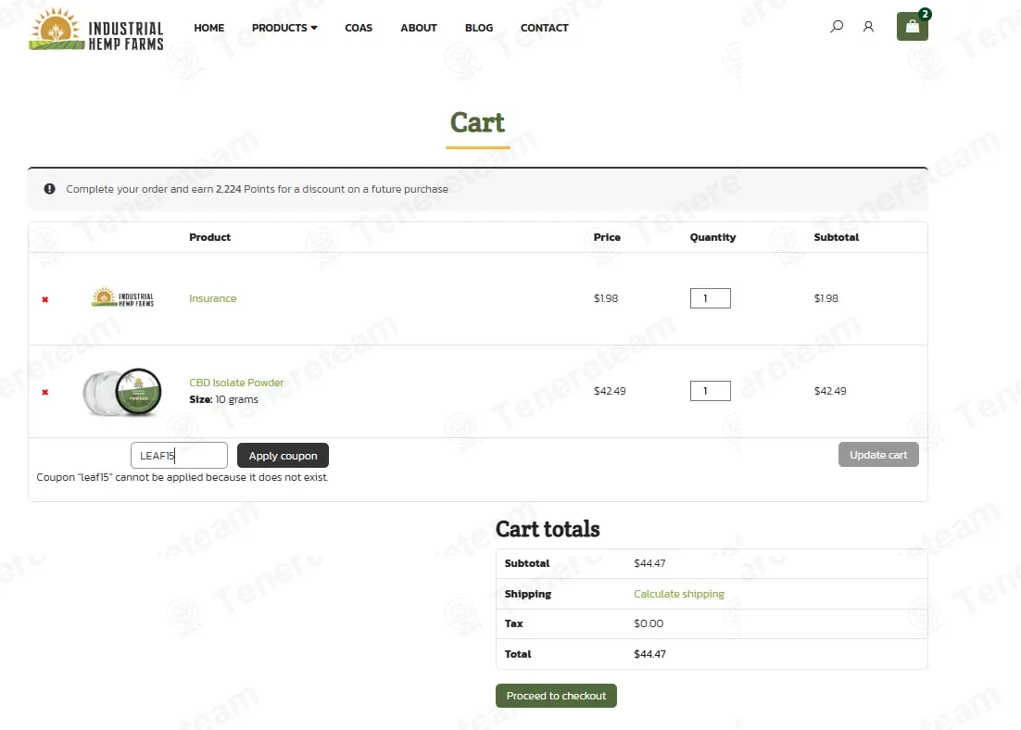Remove CBD Isolate Powder with red X

click(44, 392)
